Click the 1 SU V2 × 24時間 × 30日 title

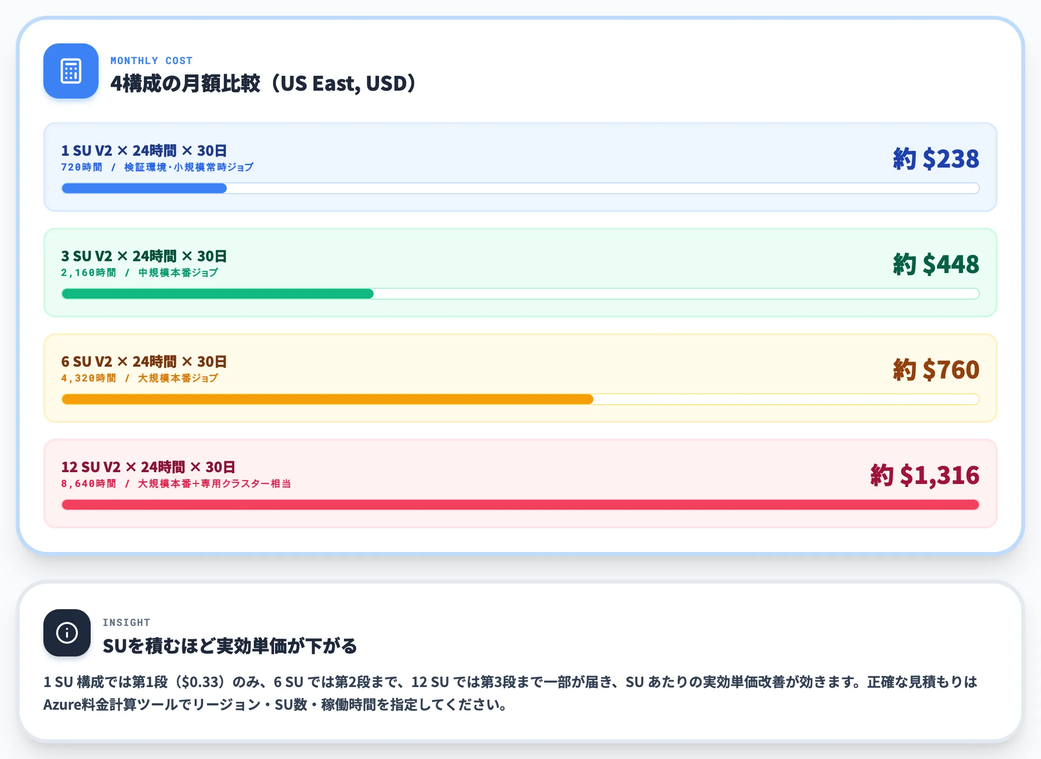pos(144,150)
